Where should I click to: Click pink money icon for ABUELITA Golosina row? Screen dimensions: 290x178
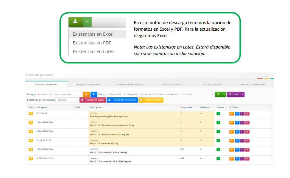[247, 140]
